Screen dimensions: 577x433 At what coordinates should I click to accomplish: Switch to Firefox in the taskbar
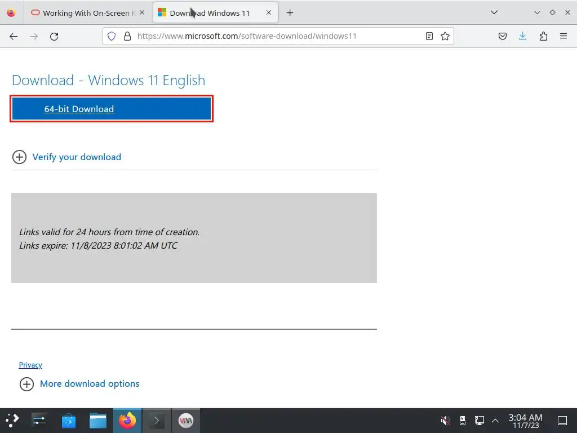[127, 421]
